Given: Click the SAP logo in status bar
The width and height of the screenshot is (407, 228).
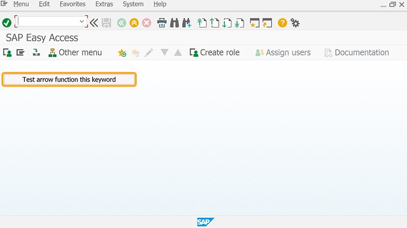Looking at the screenshot, I should tap(206, 222).
